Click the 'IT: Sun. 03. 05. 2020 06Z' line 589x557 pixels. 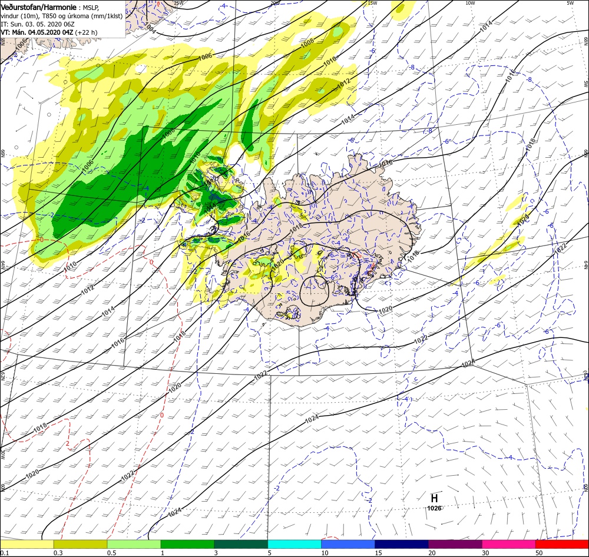(x=38, y=24)
